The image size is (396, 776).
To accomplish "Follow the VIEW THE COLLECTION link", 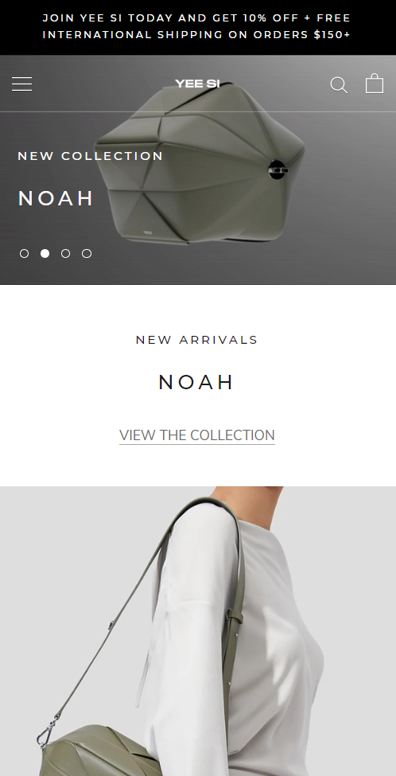I will click(196, 435).
